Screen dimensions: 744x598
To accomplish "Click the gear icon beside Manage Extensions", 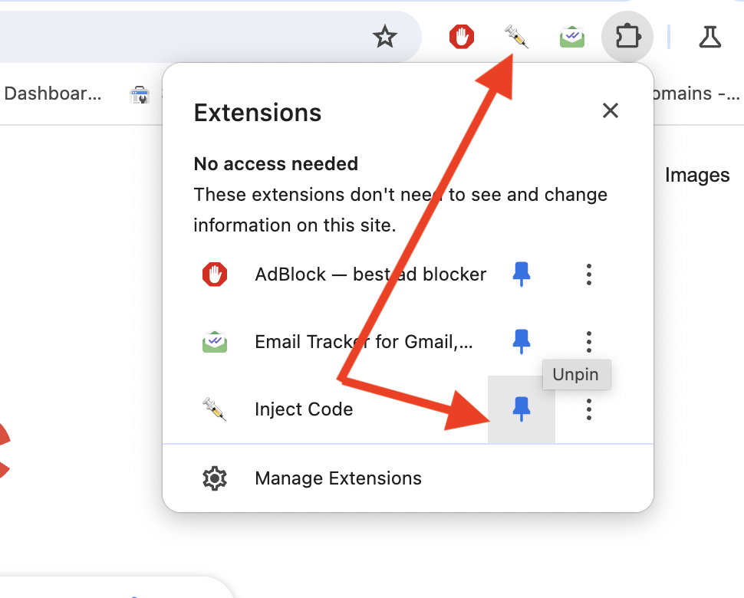I will coord(215,478).
